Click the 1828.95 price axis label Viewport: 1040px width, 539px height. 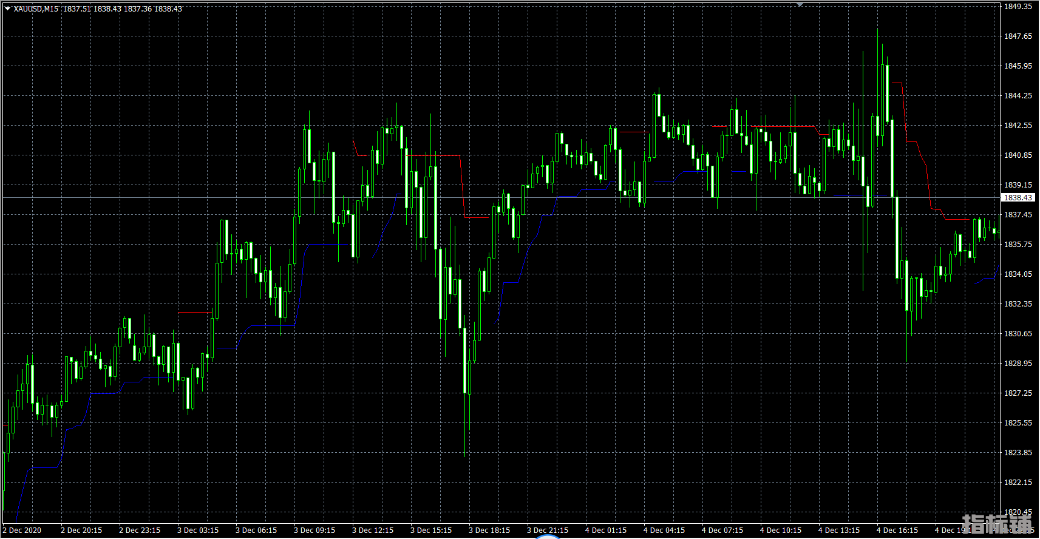[x=1018, y=364]
